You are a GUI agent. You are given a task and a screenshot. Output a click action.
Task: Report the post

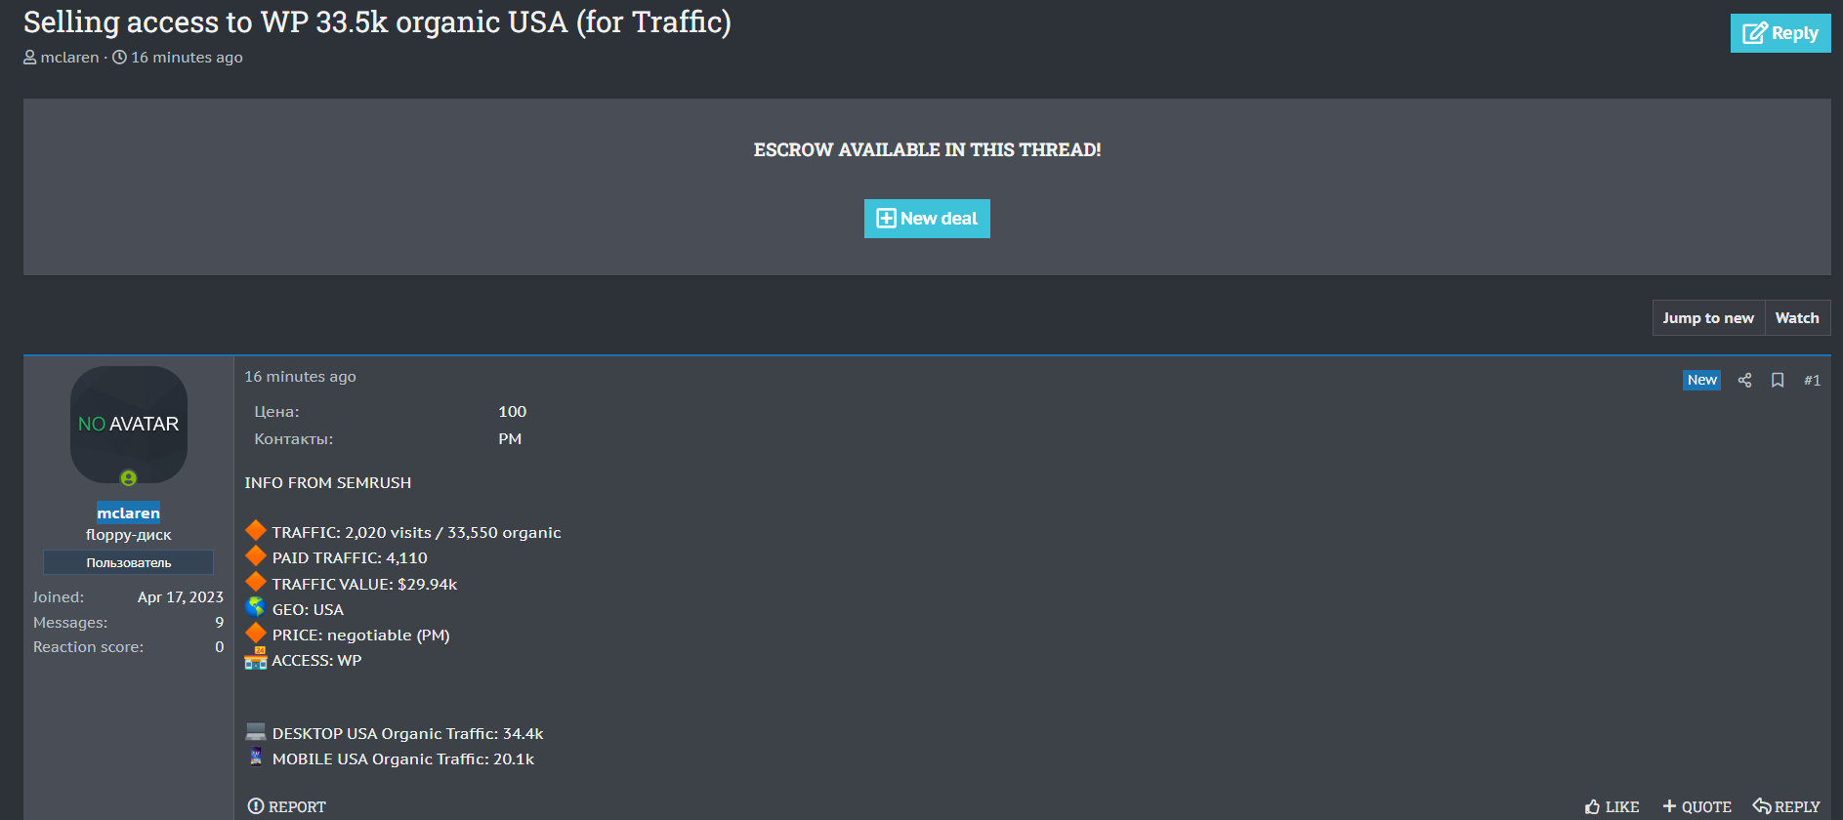[287, 806]
